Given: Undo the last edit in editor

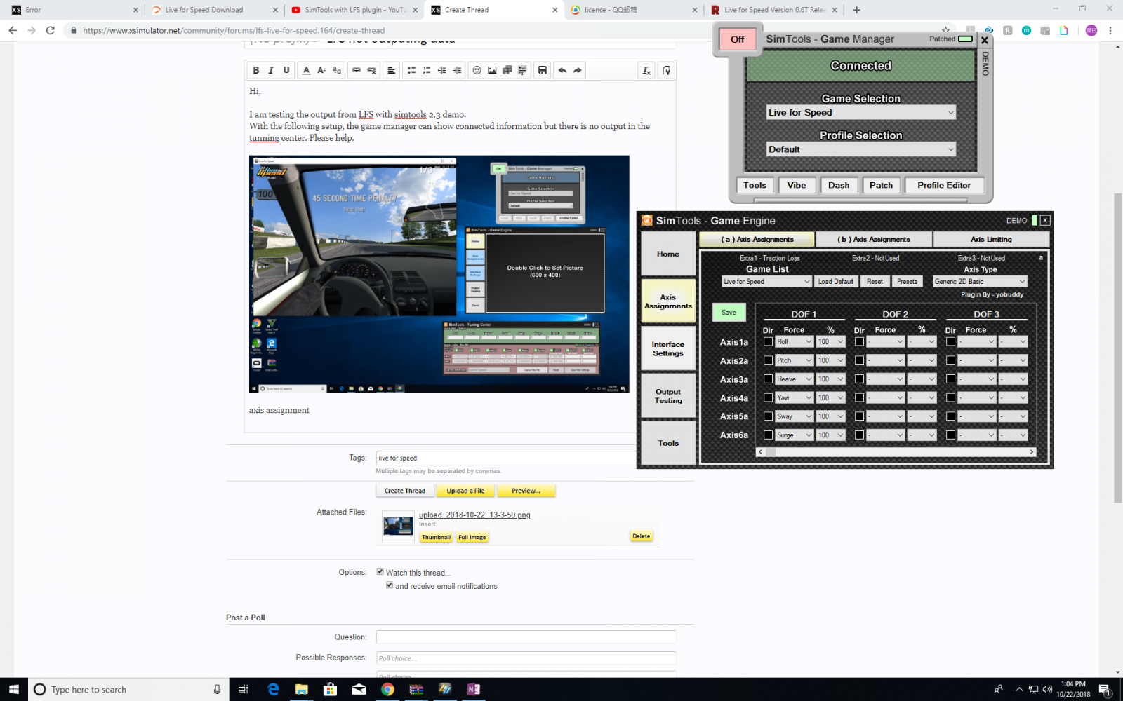Looking at the screenshot, I should (562, 70).
